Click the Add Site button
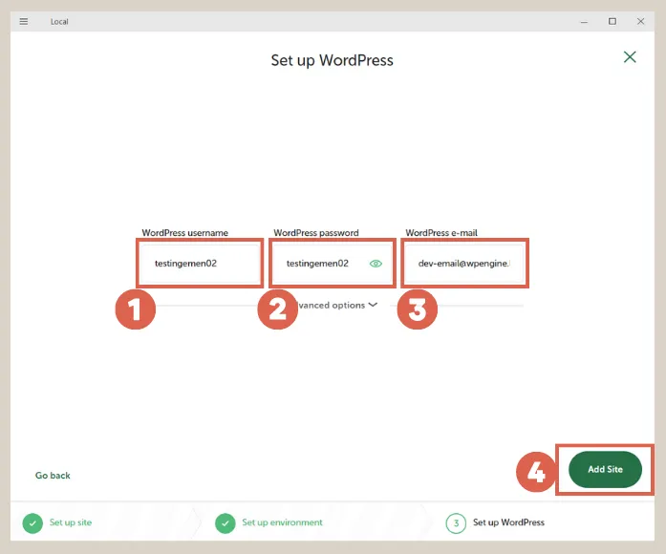 (605, 470)
